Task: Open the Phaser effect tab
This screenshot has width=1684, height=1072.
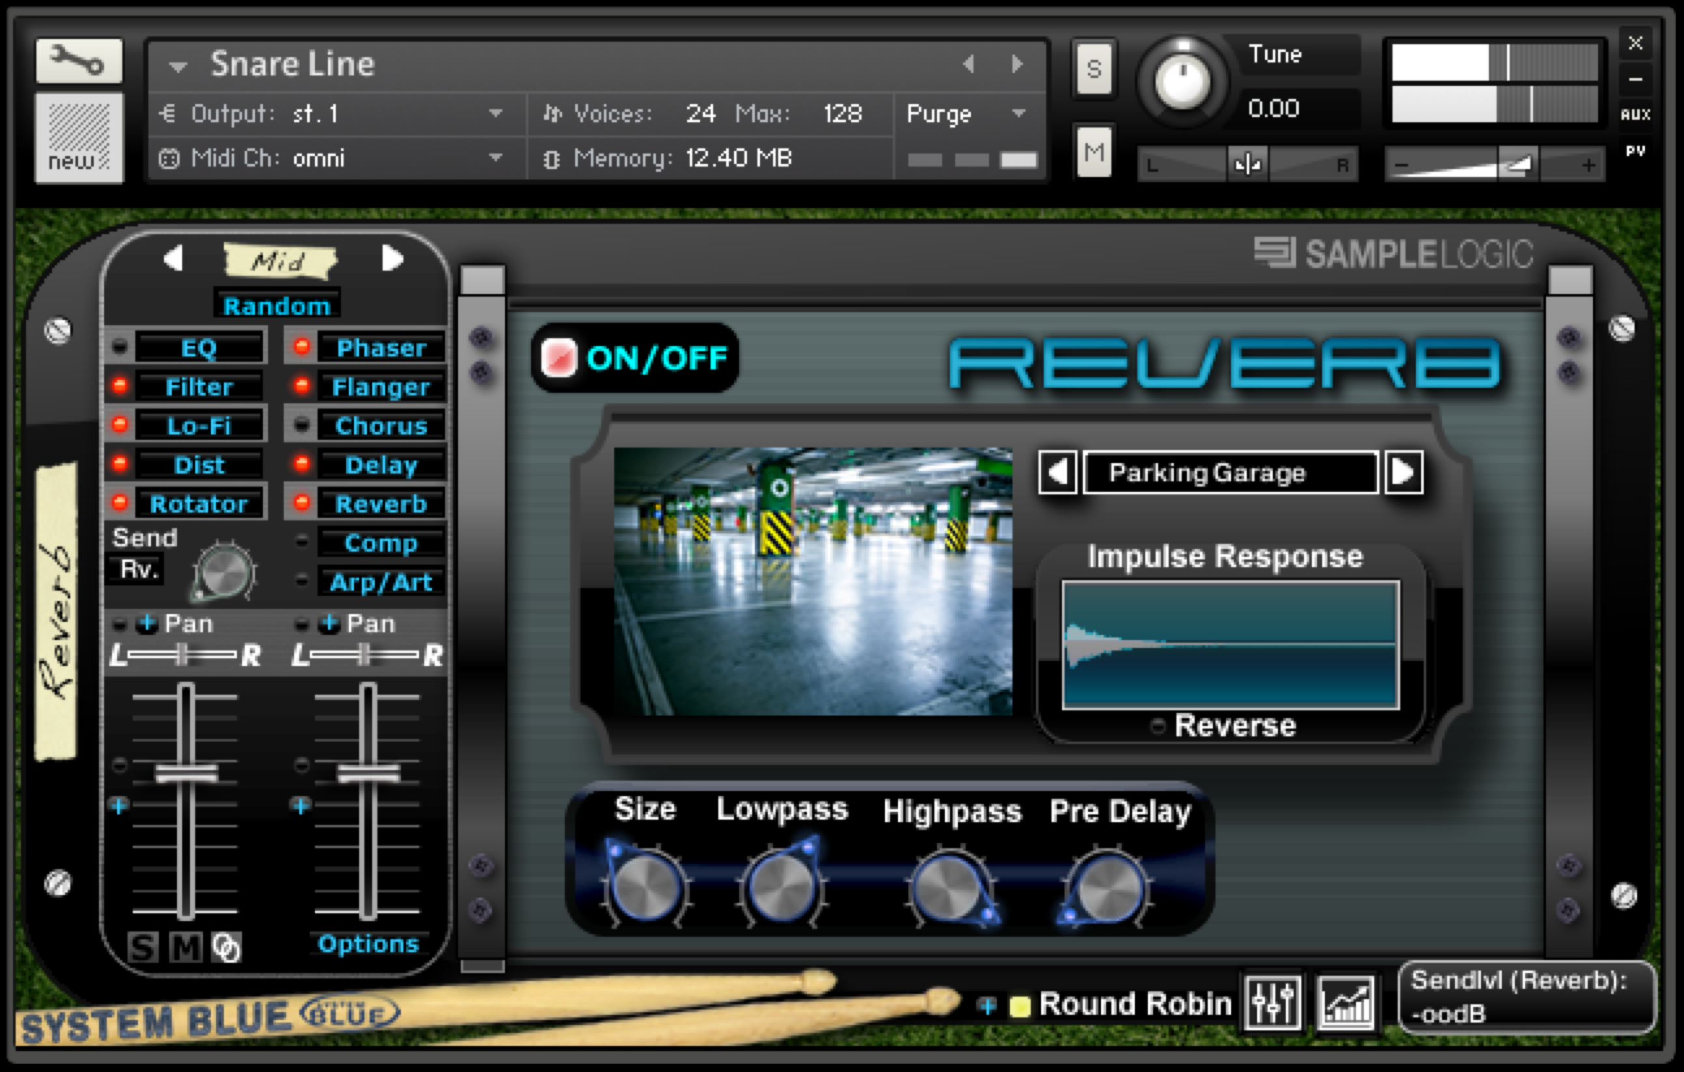Action: [381, 347]
